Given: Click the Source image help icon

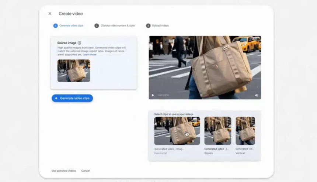Looking at the screenshot, I should [79, 43].
